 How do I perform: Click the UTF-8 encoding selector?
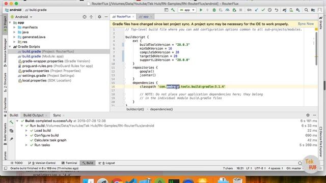260,168
